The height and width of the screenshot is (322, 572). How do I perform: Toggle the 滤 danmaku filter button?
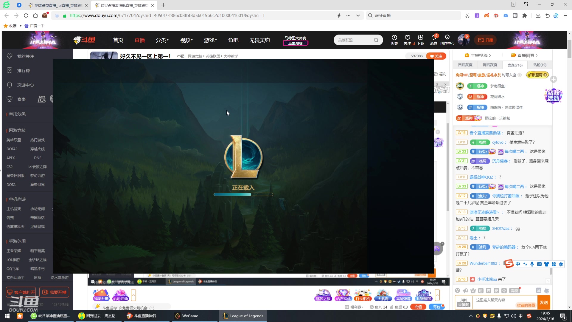[539, 290]
